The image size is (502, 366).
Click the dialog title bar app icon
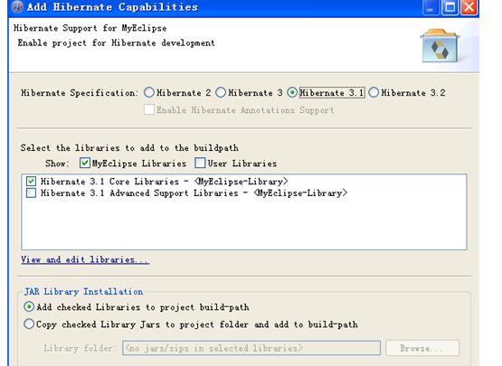[x=17, y=6]
